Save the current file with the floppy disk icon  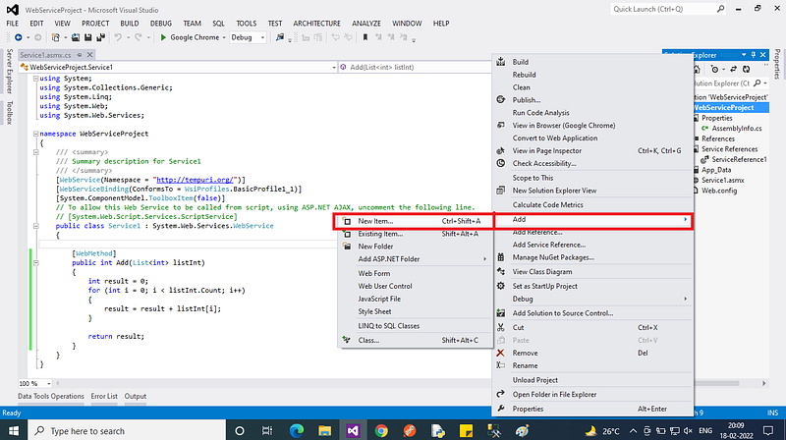tap(88, 37)
